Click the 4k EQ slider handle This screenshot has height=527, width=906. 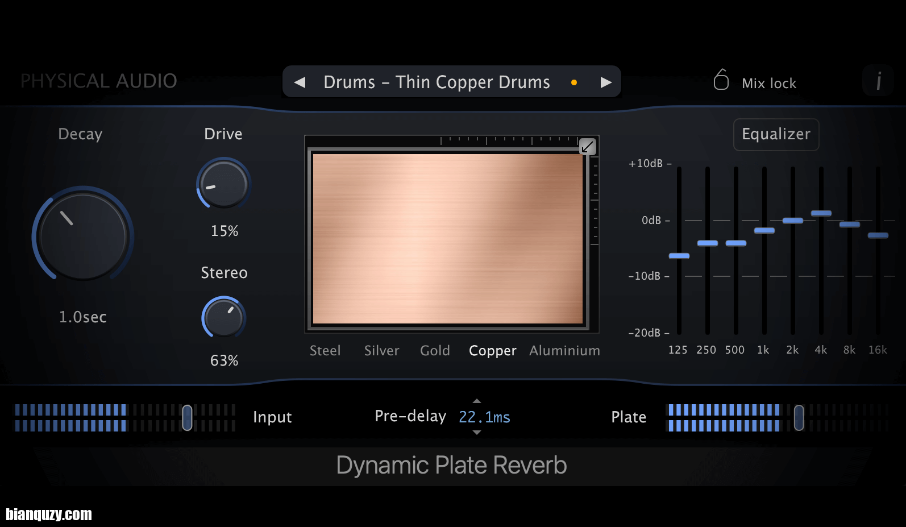[821, 213]
